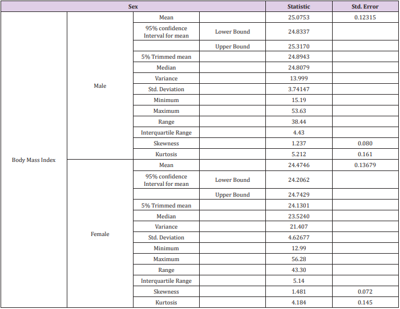The width and height of the screenshot is (400, 309).
Task: Click female minimum value 12.99
Action: tap(299, 248)
